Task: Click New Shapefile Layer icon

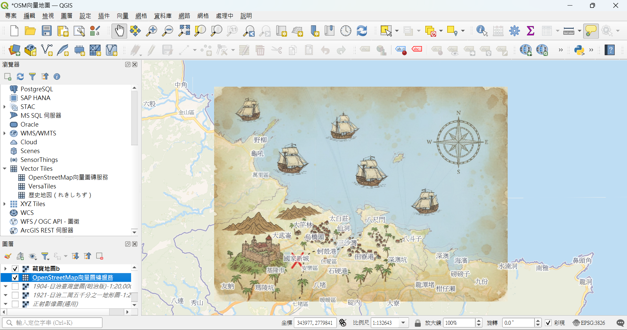Action: (47, 50)
